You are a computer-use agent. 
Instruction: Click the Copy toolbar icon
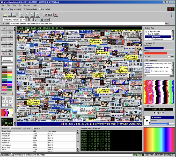pyautogui.click(x=27, y=15)
